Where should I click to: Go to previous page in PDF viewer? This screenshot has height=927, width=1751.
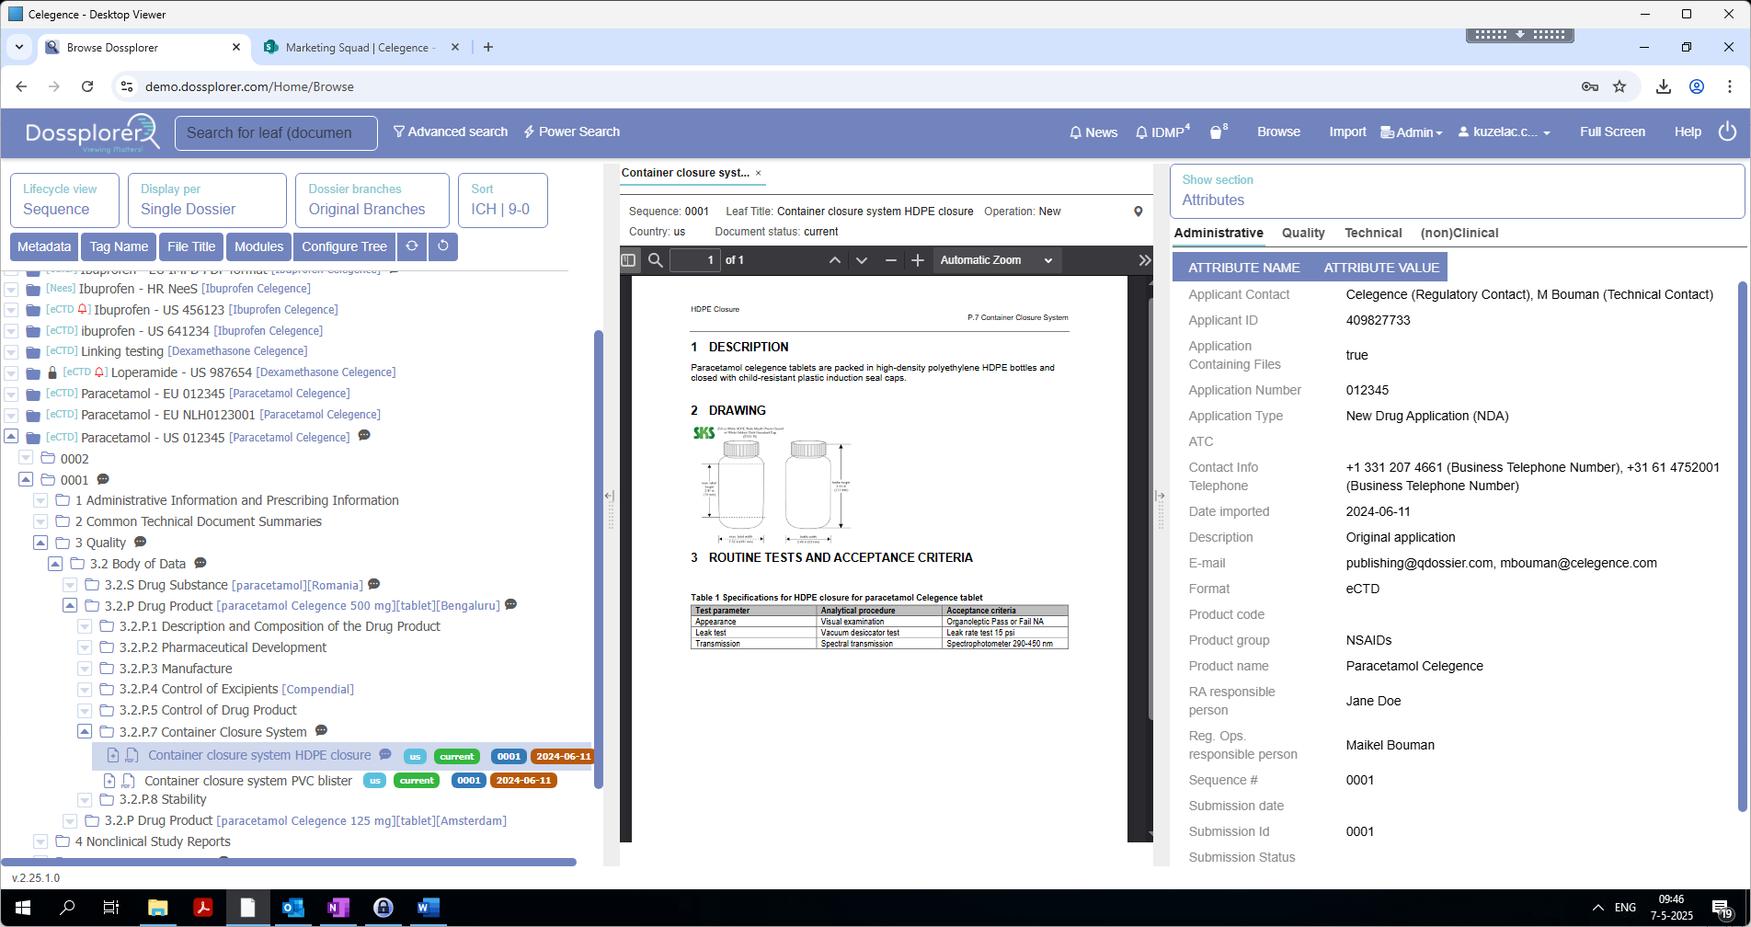(x=835, y=260)
